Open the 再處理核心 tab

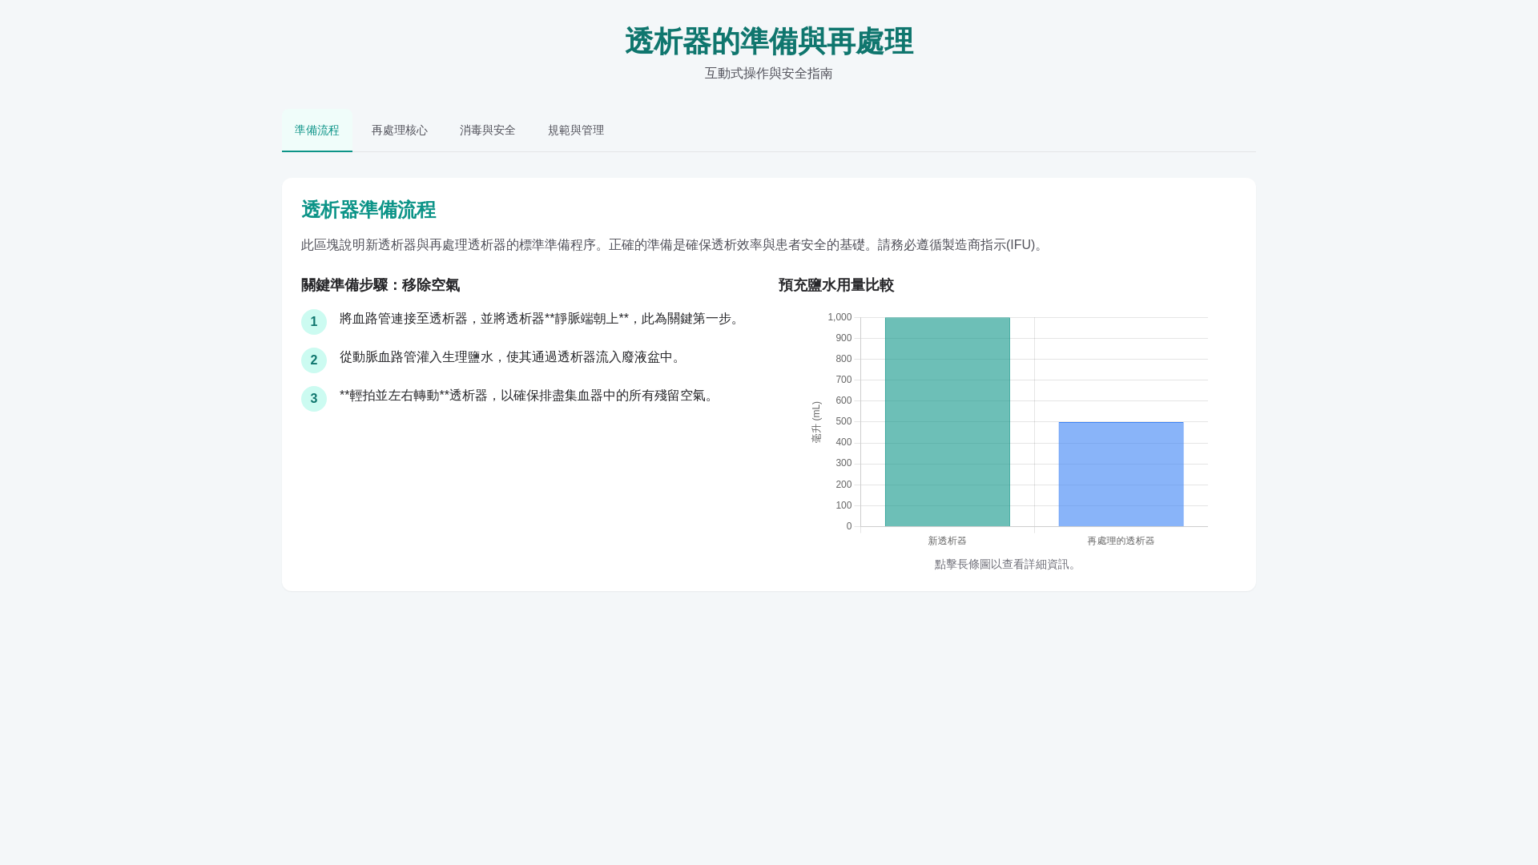(x=399, y=131)
